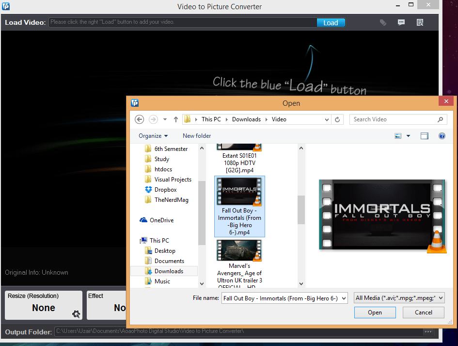This screenshot has width=458, height=346.
Task: Navigate up one folder level
Action: (175, 119)
